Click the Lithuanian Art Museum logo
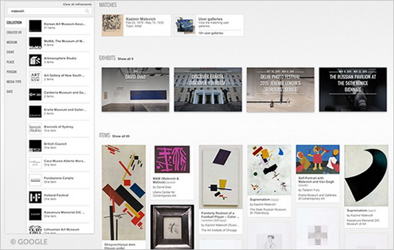Viewport: 394px width, 250px height. tap(35, 229)
